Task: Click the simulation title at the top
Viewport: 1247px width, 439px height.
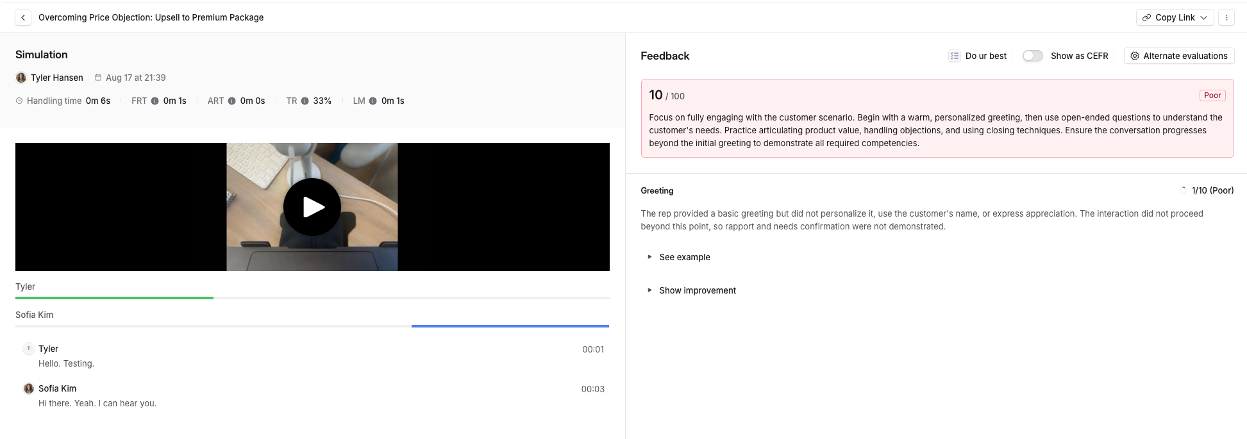Action: 151,17
